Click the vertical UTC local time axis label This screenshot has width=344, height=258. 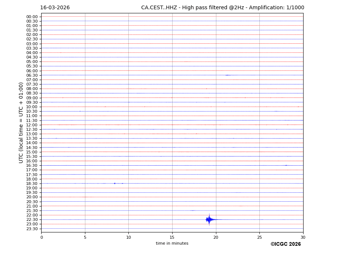tap(21, 122)
